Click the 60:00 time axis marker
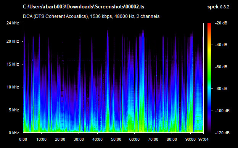The height and width of the screenshot is (148, 238). [x=134, y=139]
